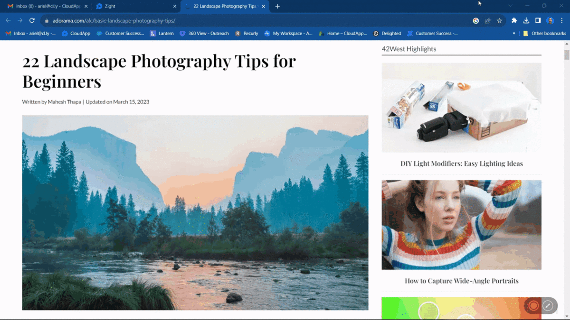The image size is (570, 320).
Task: Toggle the browser side panel
Action: [x=538, y=21]
